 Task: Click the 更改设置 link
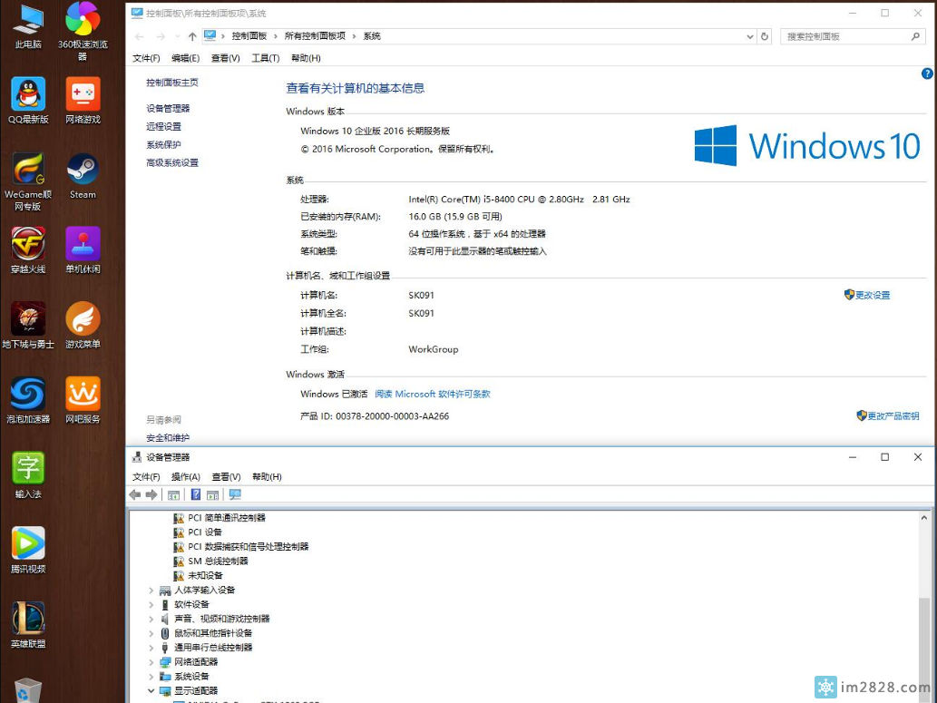pos(873,295)
